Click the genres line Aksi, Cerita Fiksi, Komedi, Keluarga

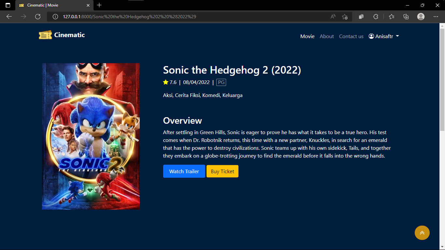click(203, 95)
